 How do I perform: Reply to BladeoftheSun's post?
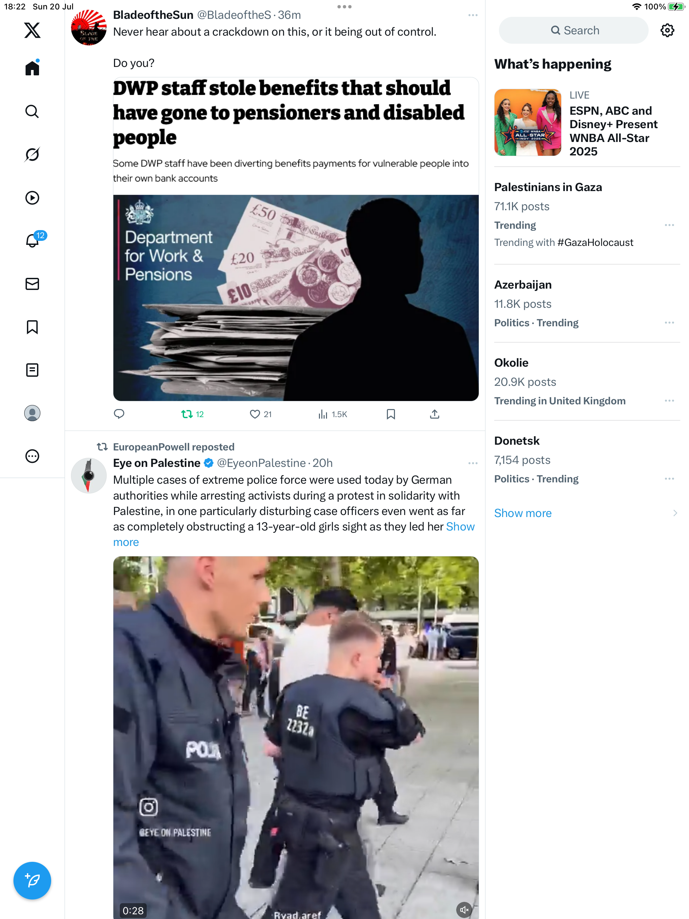pos(119,414)
